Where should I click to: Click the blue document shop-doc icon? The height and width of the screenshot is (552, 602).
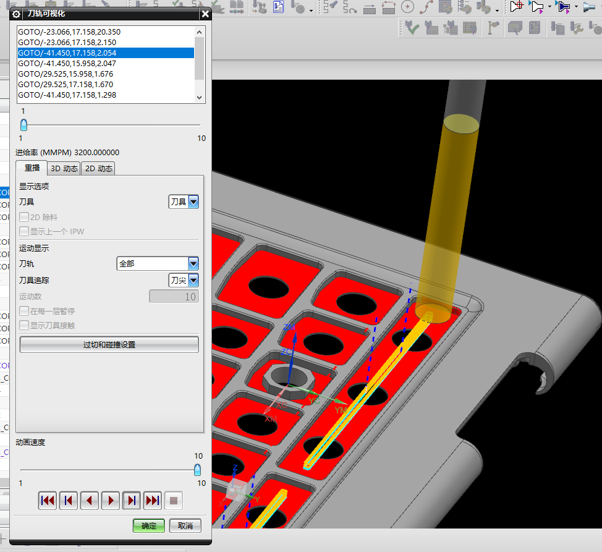point(278,7)
